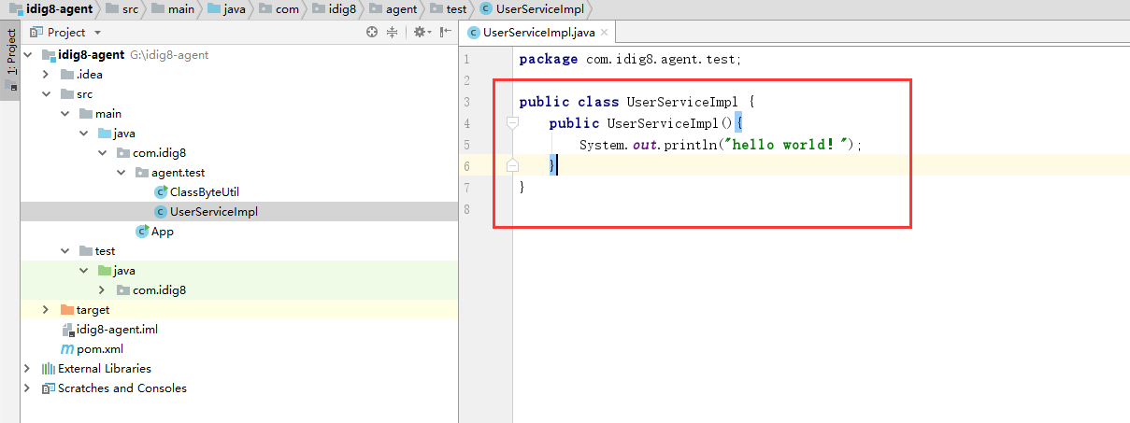Select idig8-agent.iml file

(x=238, y=330)
